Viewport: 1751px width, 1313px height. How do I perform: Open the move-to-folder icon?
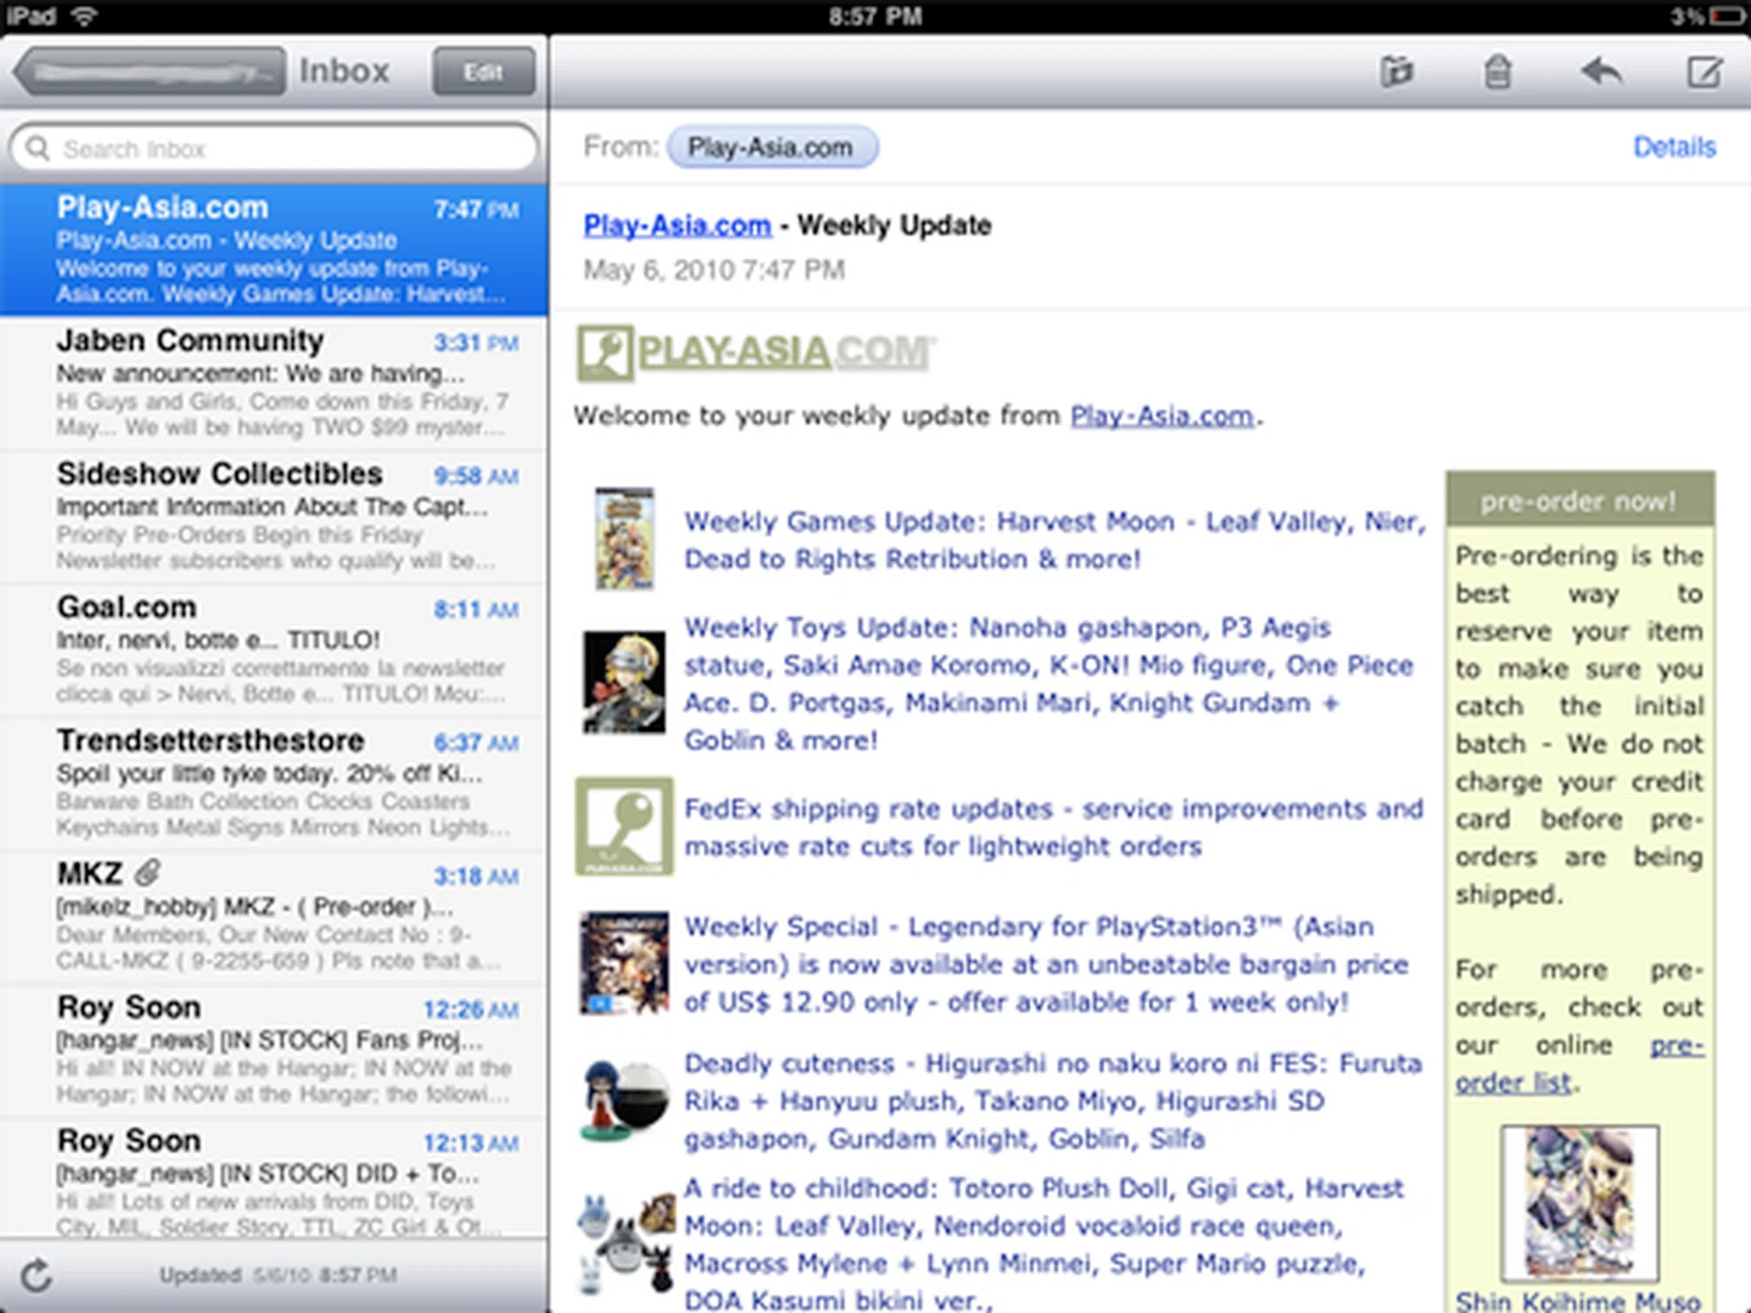pos(1398,71)
